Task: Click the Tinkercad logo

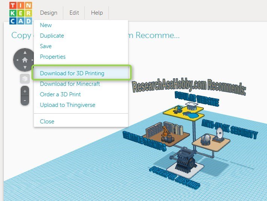Action: pos(21,13)
